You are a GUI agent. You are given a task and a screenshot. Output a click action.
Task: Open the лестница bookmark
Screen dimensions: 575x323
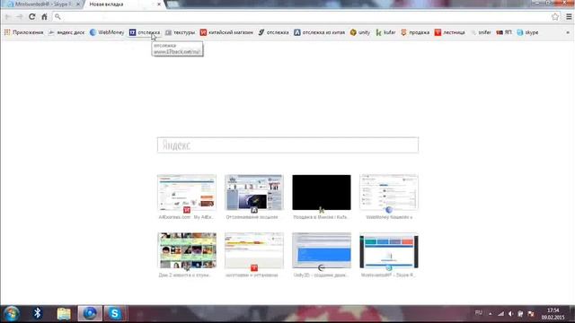coord(449,32)
